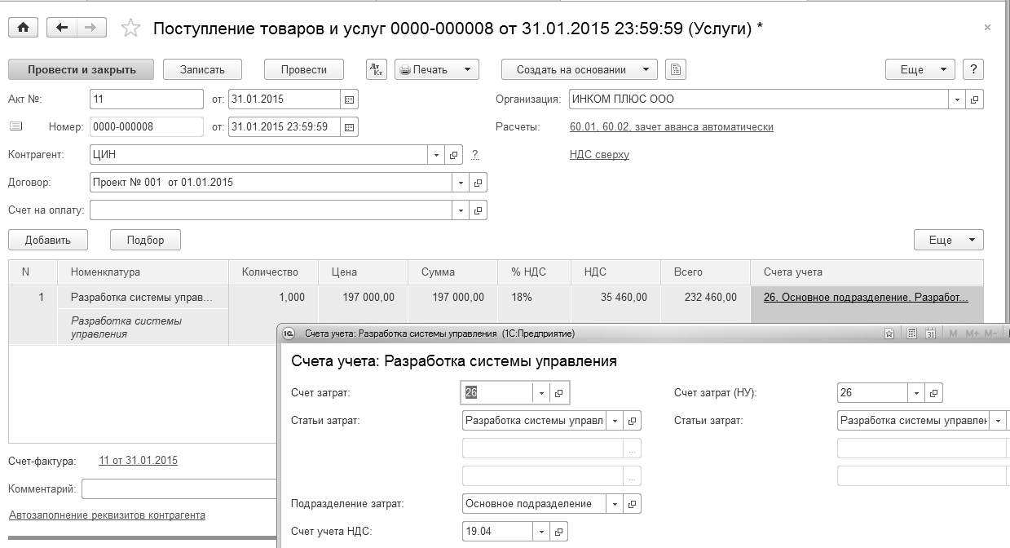Open Контрагент ЦИН card with the open icon
Image resolution: width=1010 pixels, height=548 pixels.
click(x=455, y=155)
